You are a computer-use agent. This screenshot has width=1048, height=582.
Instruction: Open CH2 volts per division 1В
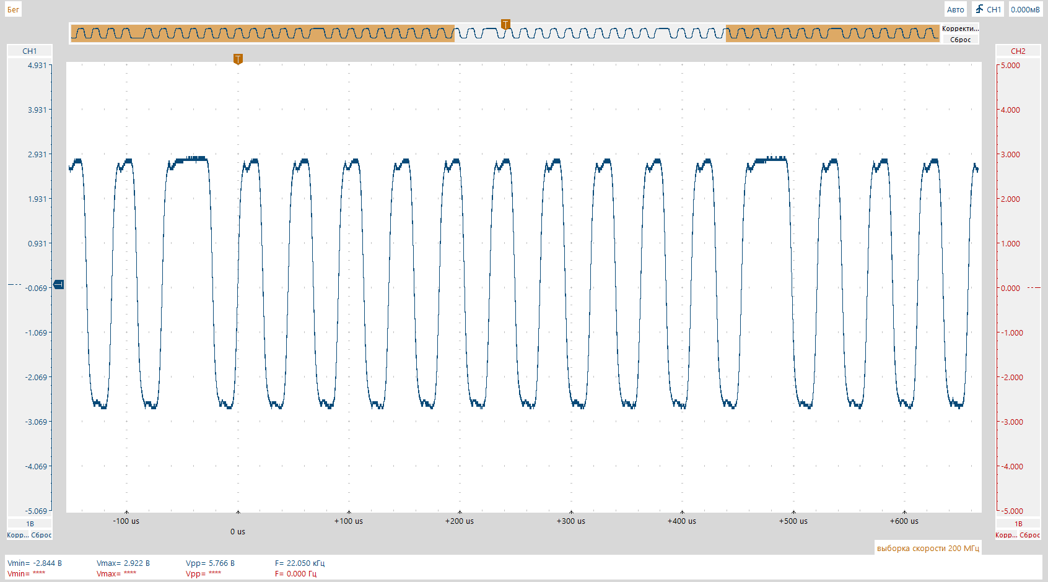pyautogui.click(x=1018, y=524)
